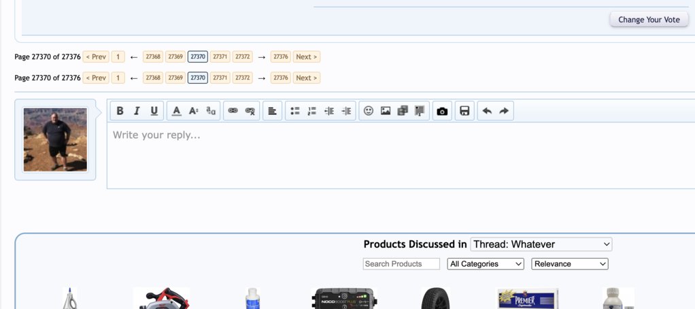The width and height of the screenshot is (695, 309).
Task: Open the text color picker
Action: click(x=176, y=111)
